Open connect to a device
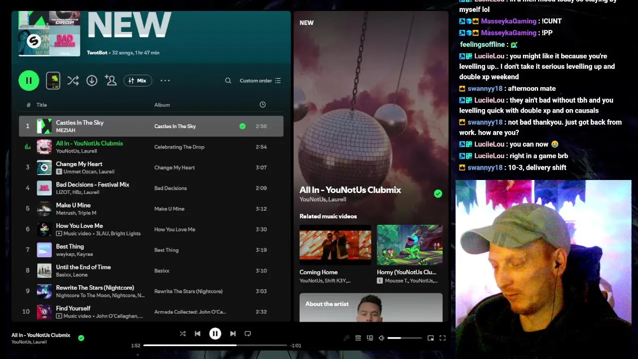 (x=370, y=338)
